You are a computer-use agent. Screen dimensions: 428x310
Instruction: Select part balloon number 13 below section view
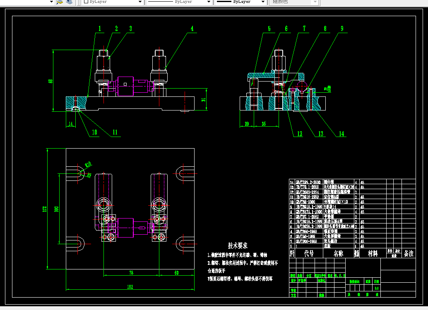point(321,134)
